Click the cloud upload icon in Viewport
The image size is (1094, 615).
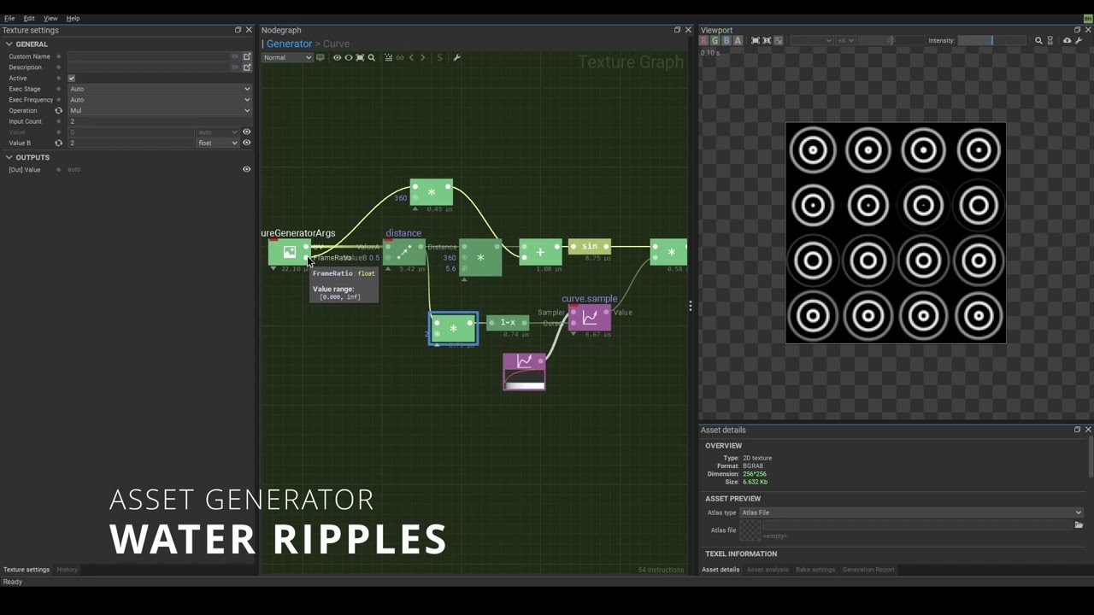click(x=1067, y=40)
